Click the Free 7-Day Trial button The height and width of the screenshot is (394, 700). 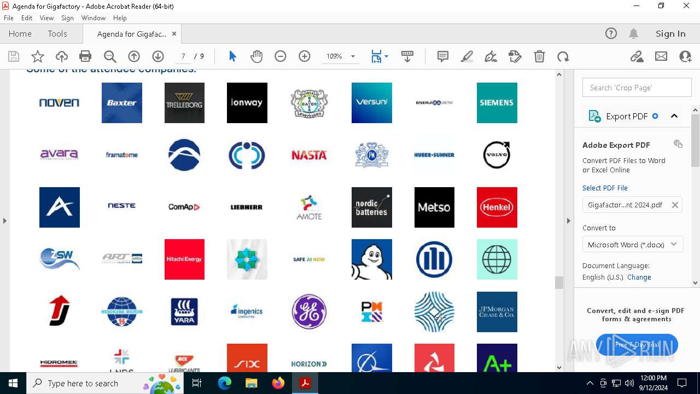[637, 345]
